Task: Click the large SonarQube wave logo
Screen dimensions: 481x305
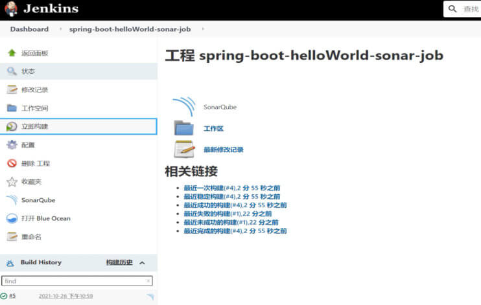Action: (184, 107)
